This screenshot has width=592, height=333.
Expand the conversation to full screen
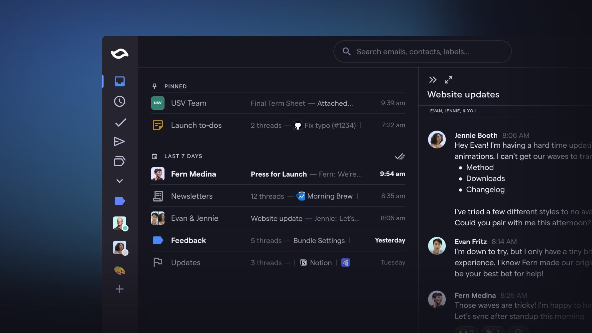448,80
